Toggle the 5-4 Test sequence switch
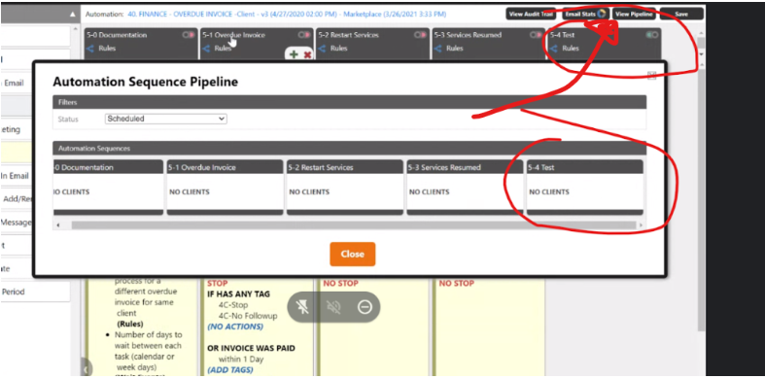The image size is (765, 379). pos(652,35)
